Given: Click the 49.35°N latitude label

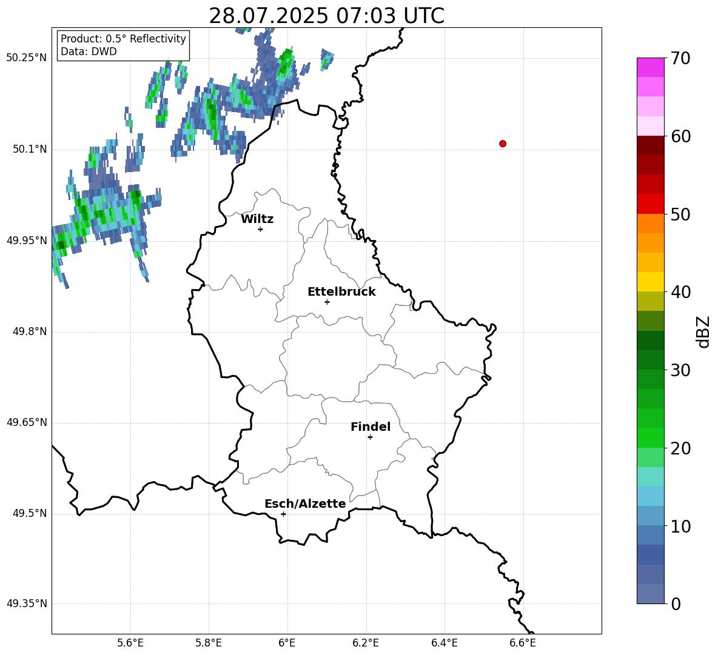Looking at the screenshot, I should [x=27, y=603].
